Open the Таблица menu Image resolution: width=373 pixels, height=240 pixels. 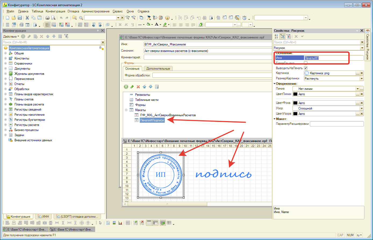pyautogui.click(x=37, y=11)
